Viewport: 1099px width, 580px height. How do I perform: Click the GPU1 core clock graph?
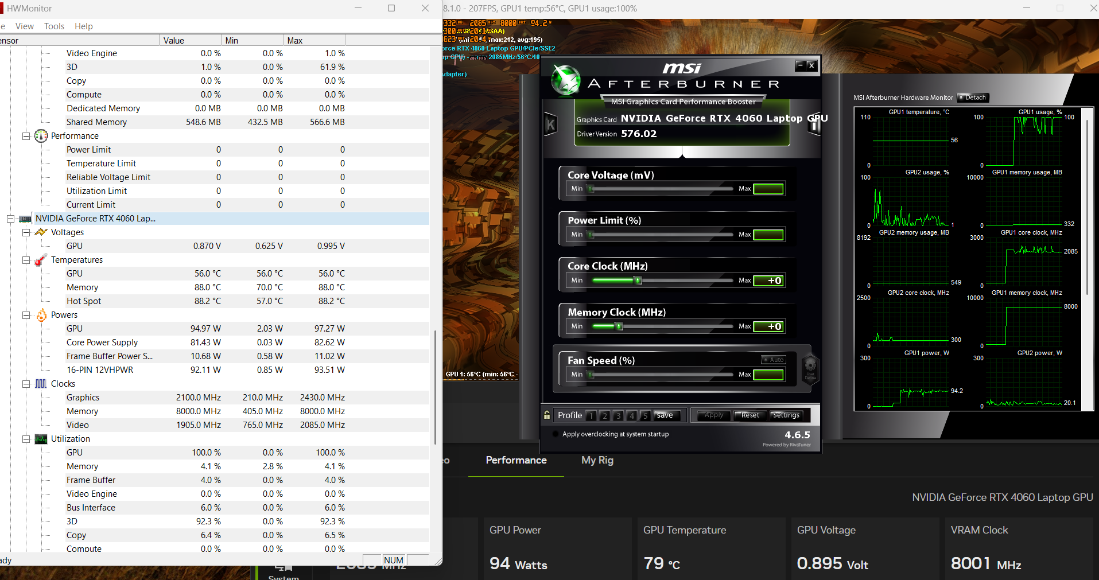pyautogui.click(x=1023, y=261)
